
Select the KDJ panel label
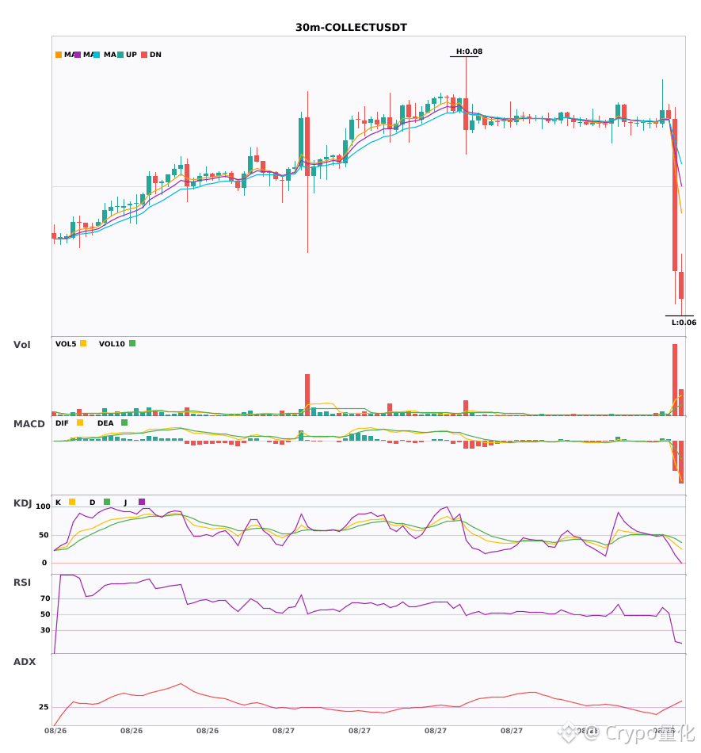(x=22, y=503)
